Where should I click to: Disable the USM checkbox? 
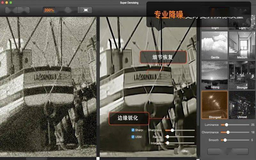click(133, 137)
